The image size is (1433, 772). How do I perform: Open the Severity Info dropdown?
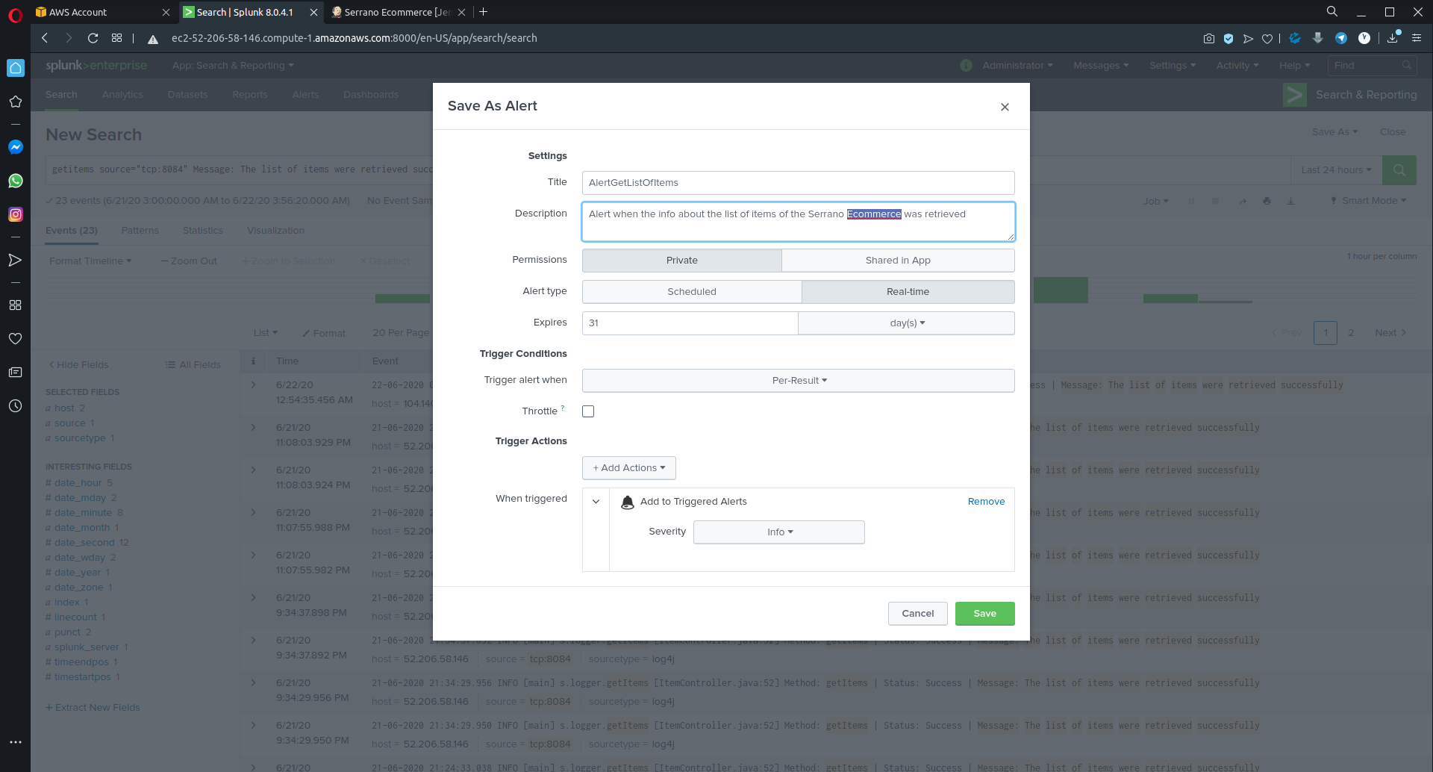click(x=779, y=532)
